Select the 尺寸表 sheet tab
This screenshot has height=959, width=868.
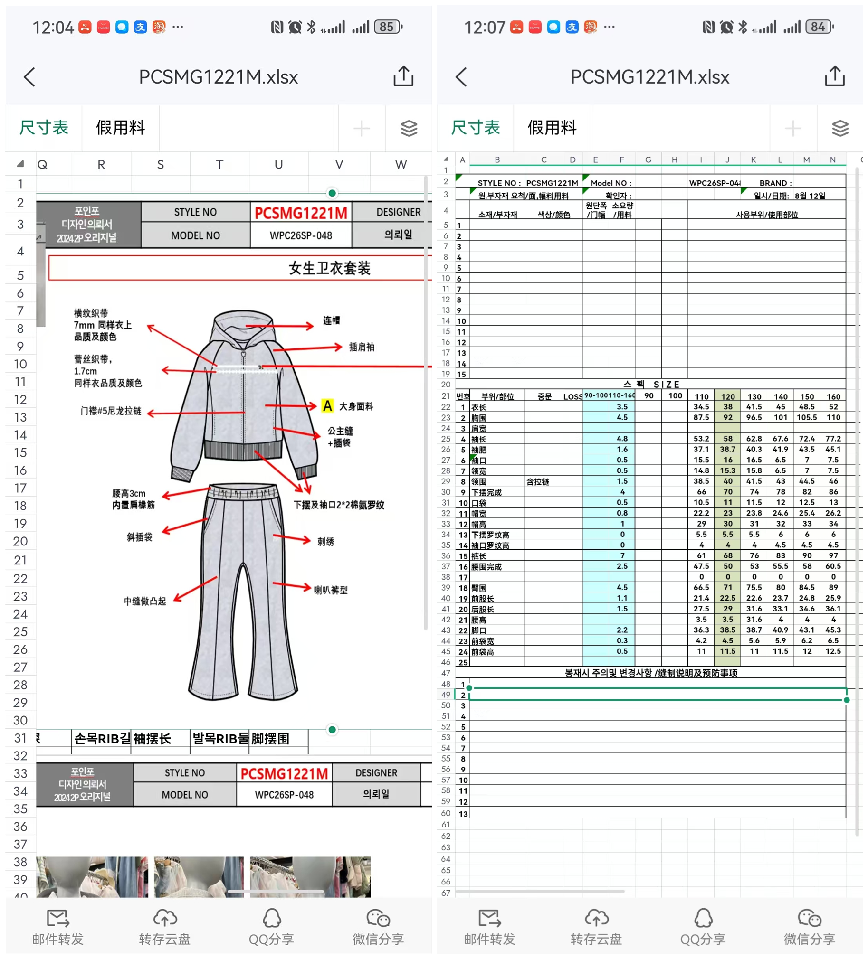click(x=44, y=128)
